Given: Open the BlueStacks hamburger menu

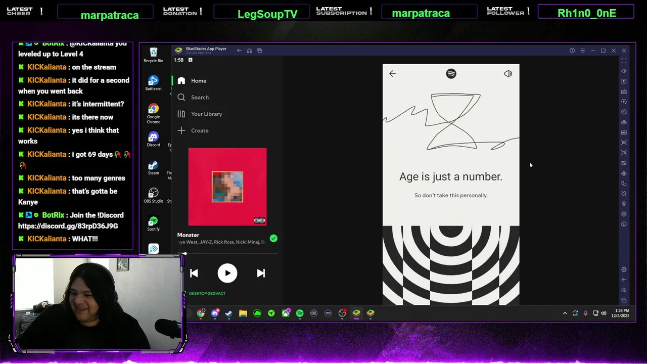Looking at the screenshot, I should pyautogui.click(x=582, y=51).
